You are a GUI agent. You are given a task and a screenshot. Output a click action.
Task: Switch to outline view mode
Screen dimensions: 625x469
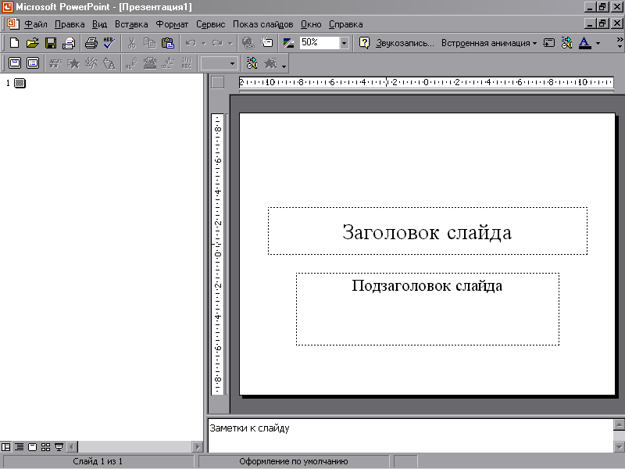[19, 447]
